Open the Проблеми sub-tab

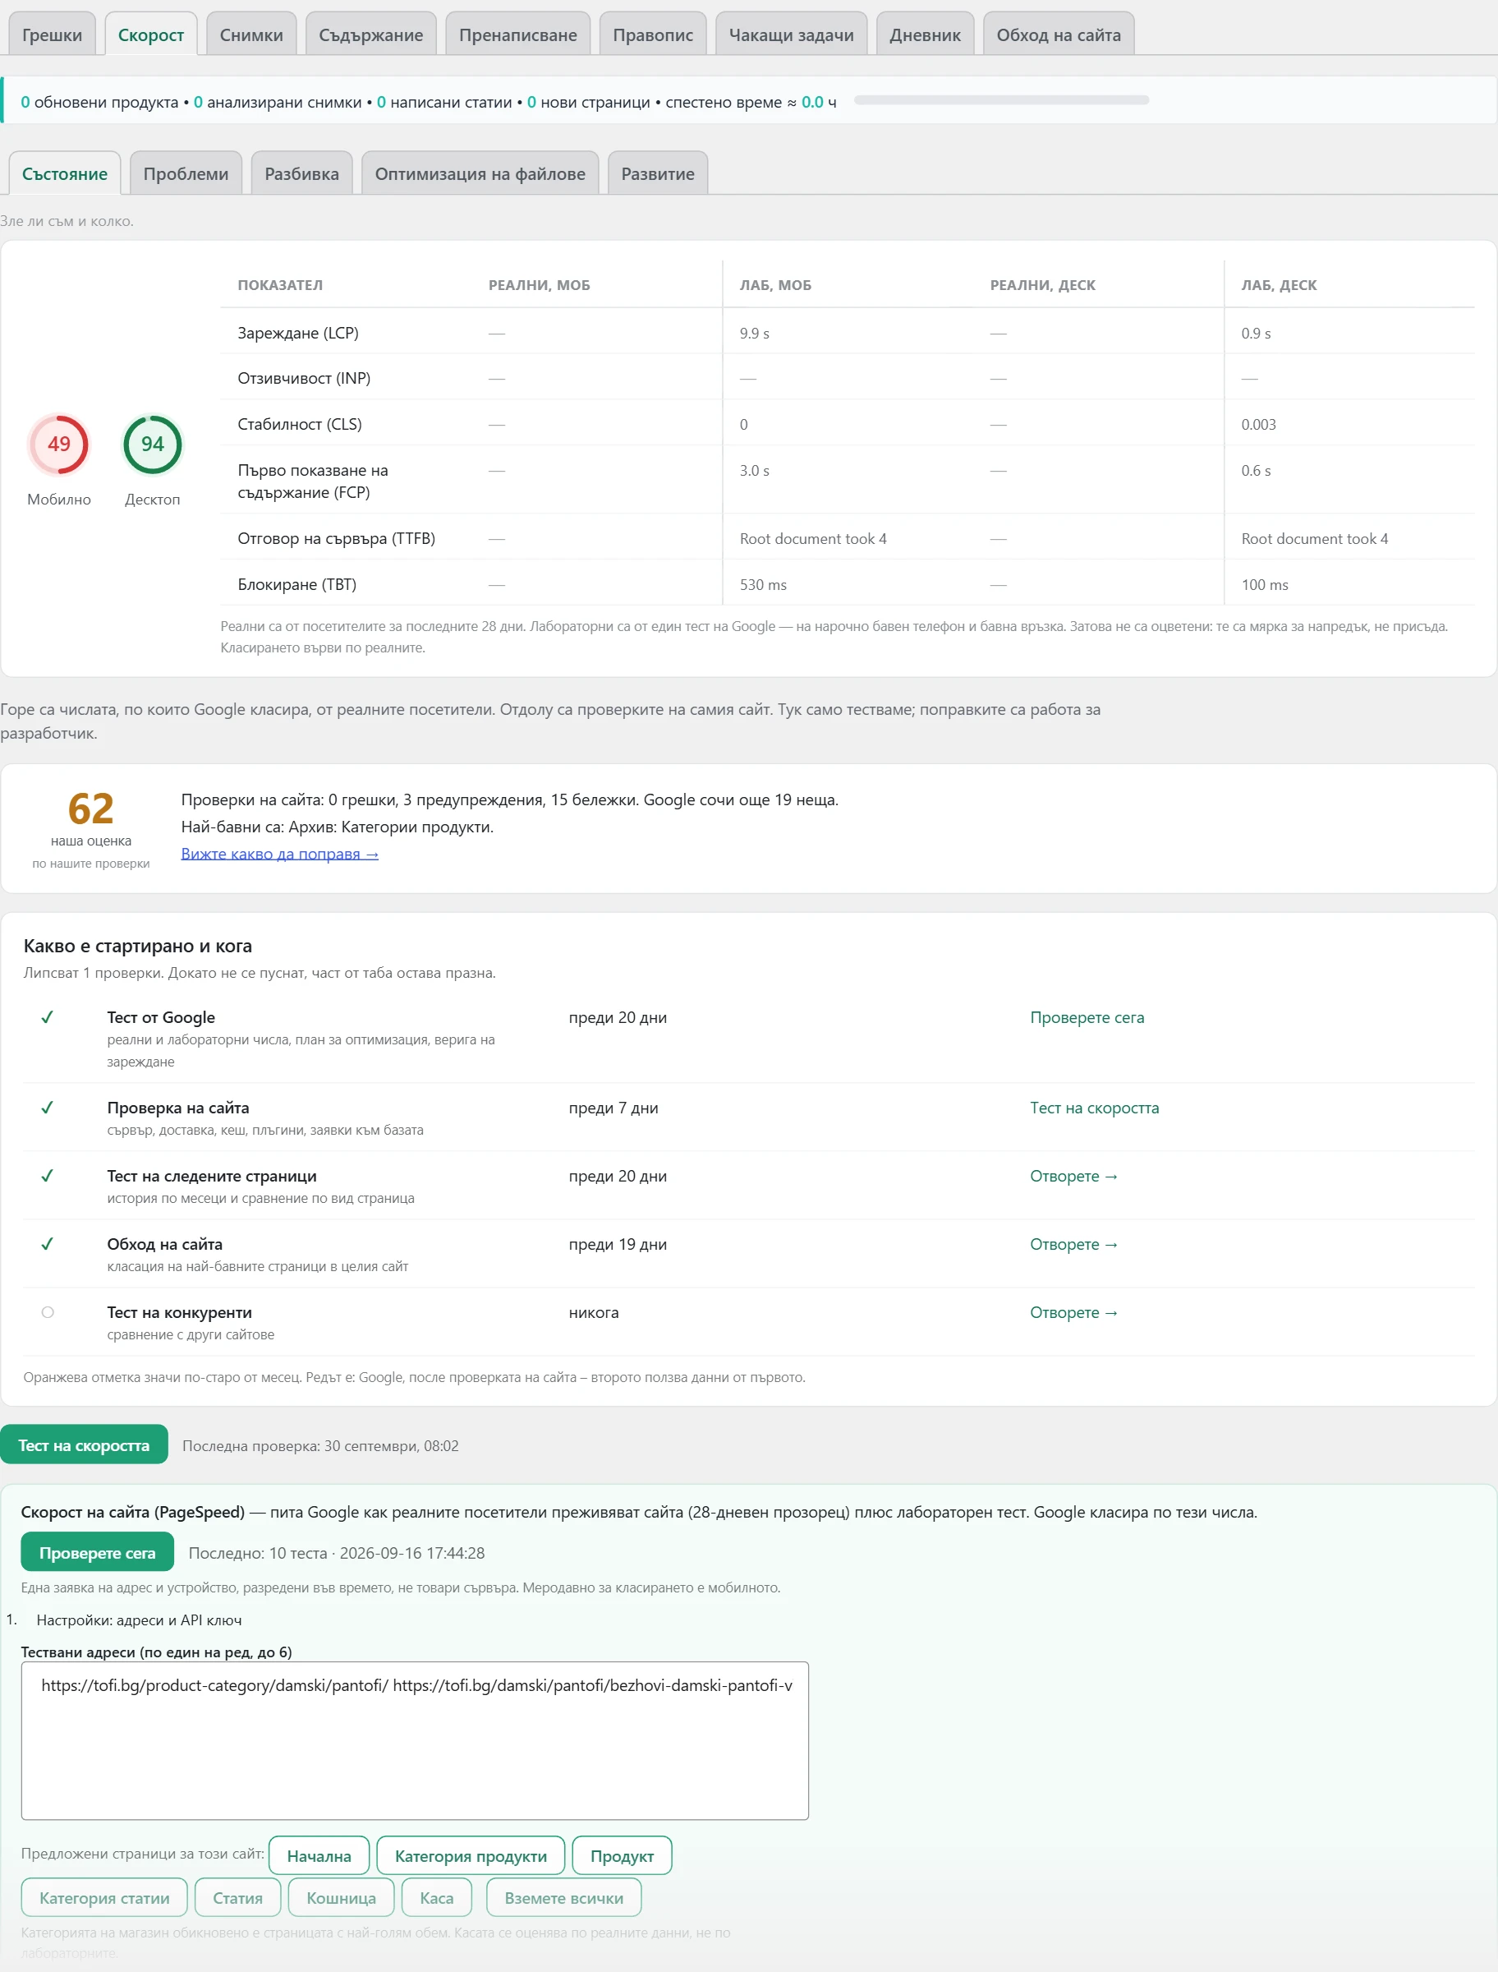pos(186,173)
